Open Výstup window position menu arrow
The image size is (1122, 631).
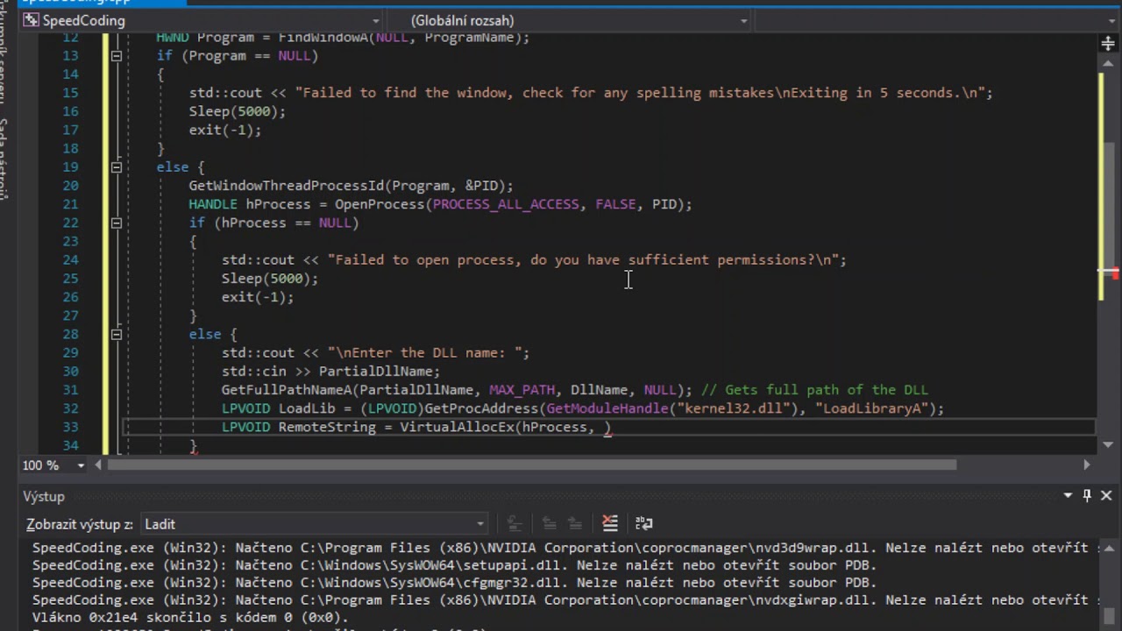pyautogui.click(x=1068, y=495)
